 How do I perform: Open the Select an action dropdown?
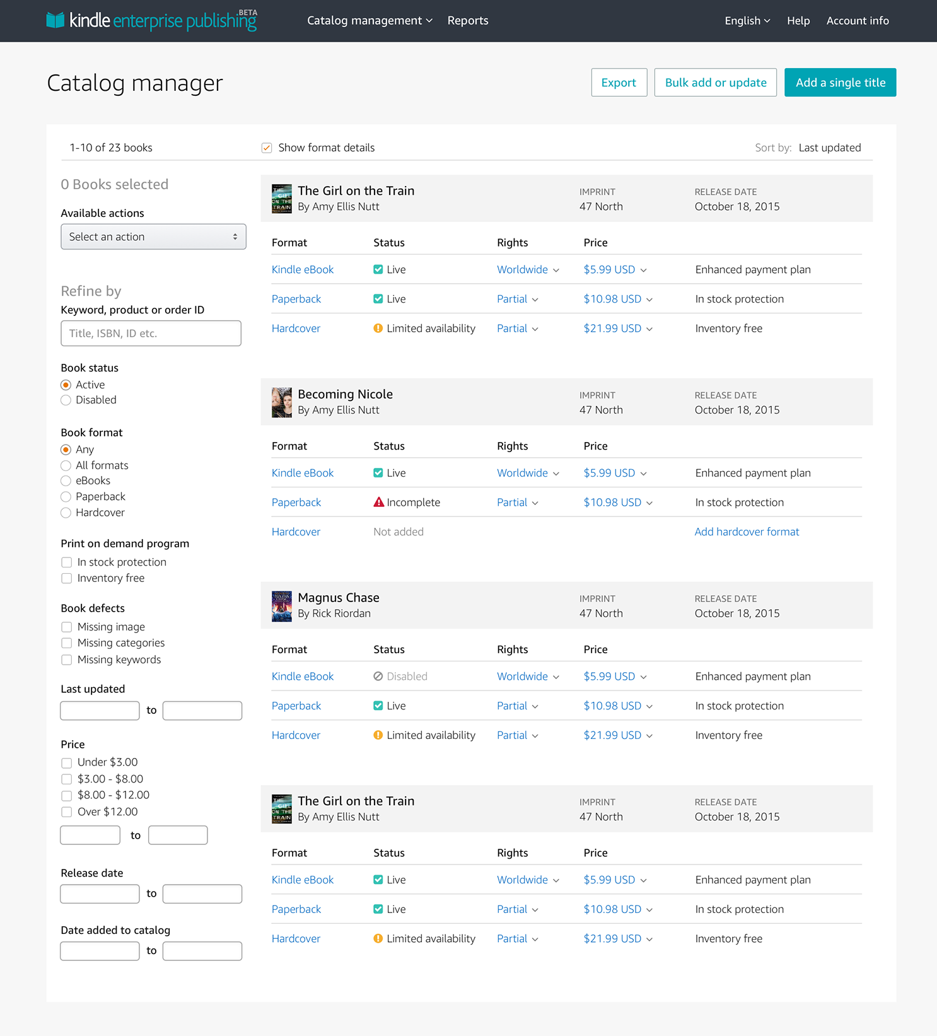point(153,237)
